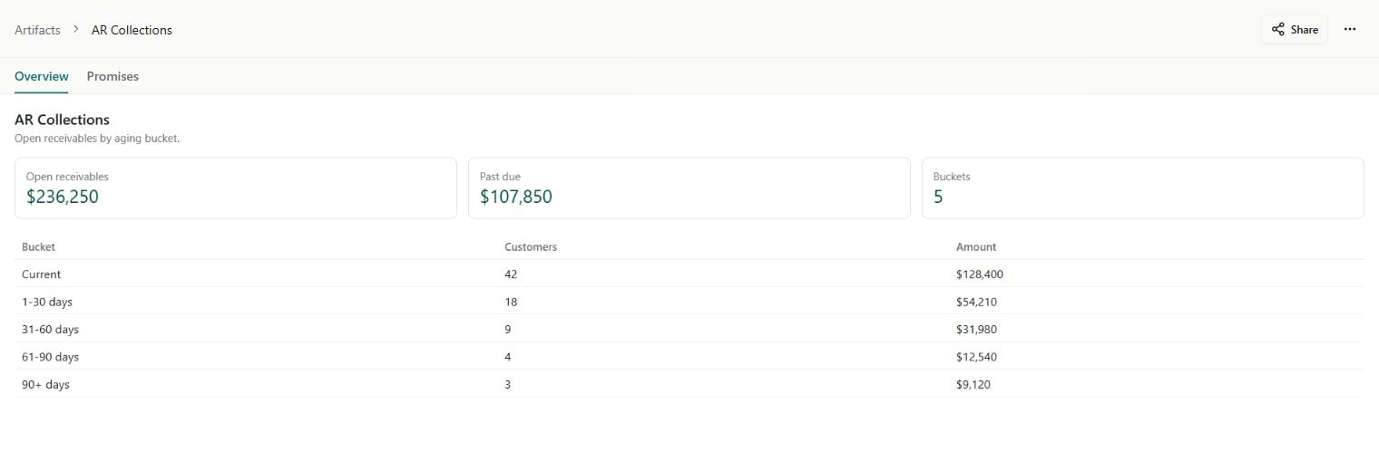Viewport: 1379px width, 471px height.
Task: Switch to the Promises tab
Action: (112, 76)
